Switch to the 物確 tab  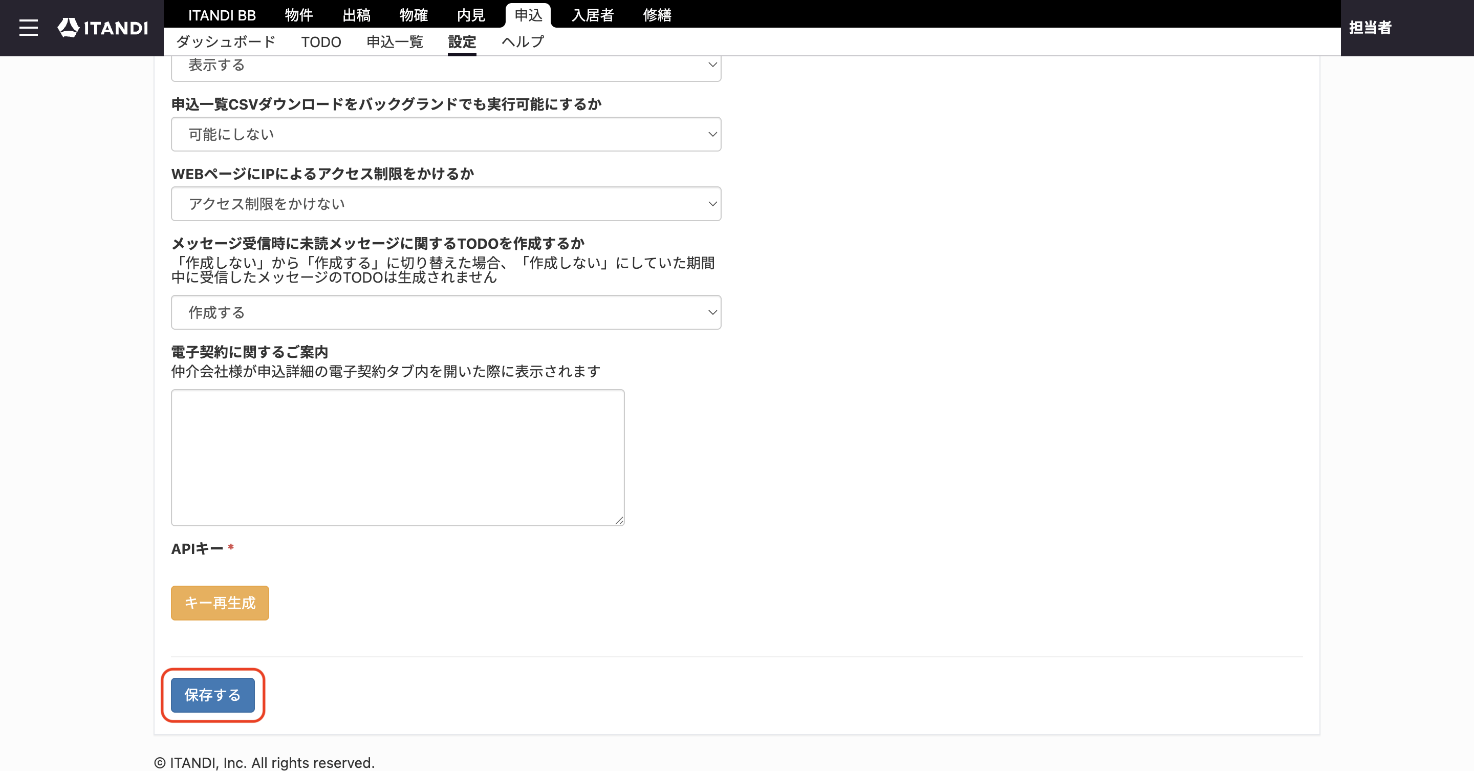point(414,15)
